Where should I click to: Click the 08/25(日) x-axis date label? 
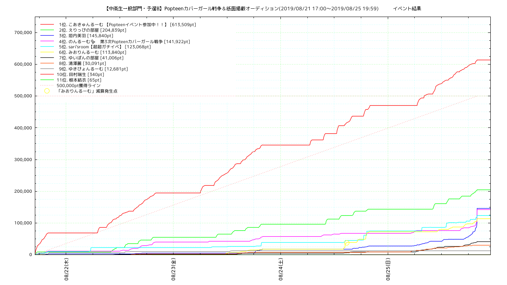[x=388, y=270]
